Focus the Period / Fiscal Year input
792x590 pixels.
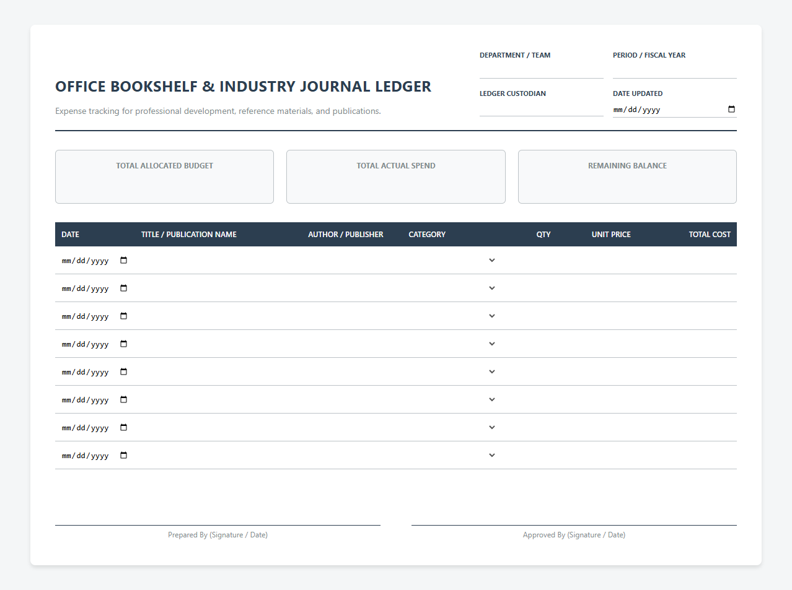pyautogui.click(x=674, y=70)
